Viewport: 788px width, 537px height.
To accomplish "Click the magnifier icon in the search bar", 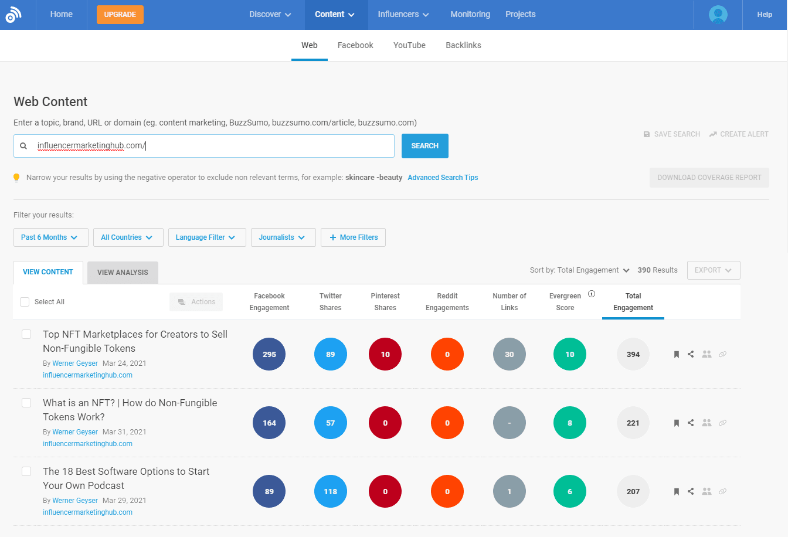I will pos(24,145).
